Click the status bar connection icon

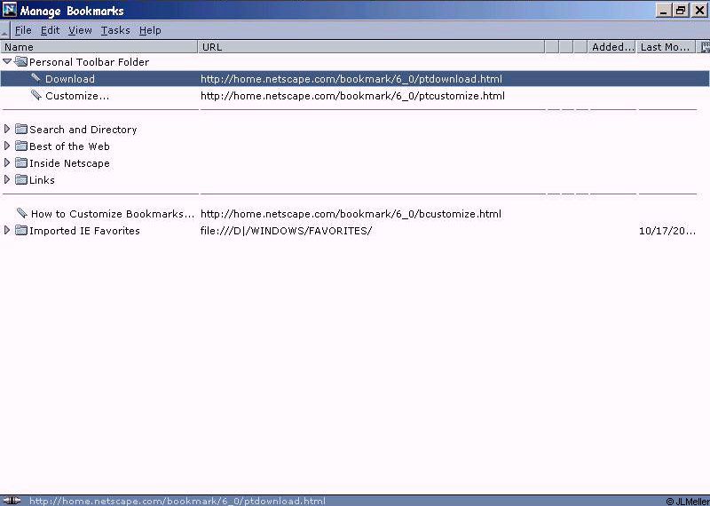coord(12,501)
